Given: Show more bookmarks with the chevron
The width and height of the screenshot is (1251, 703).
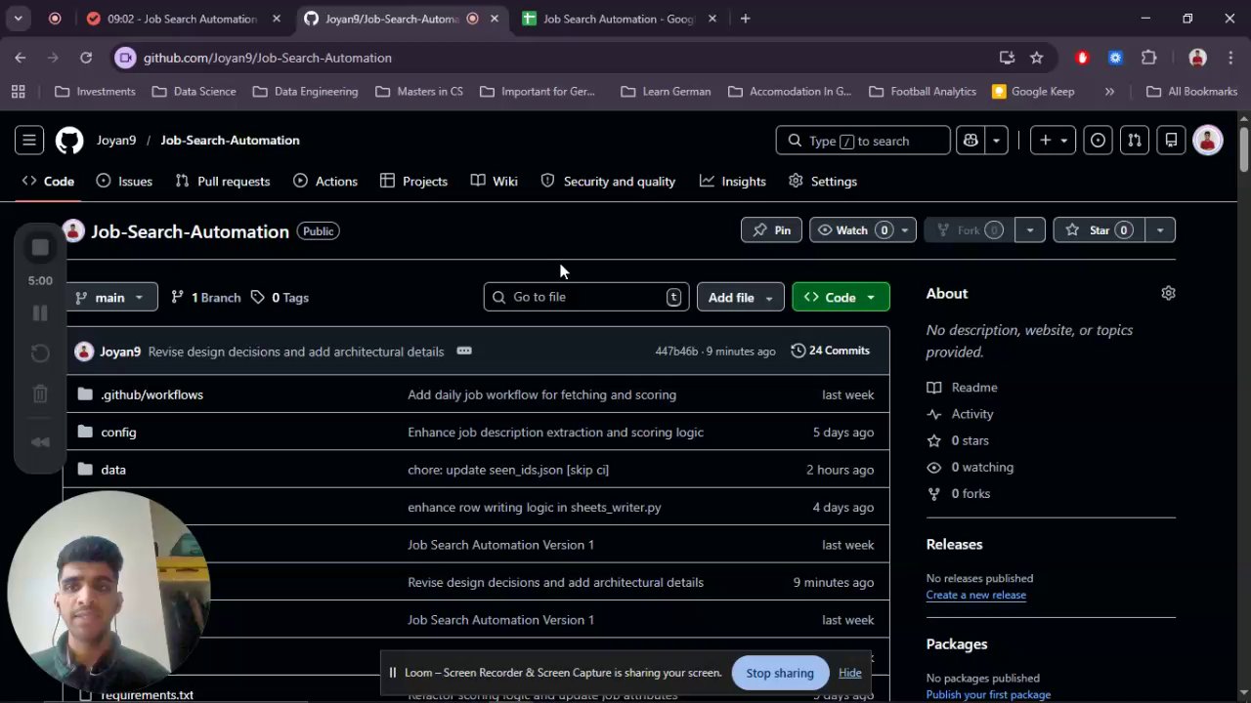Looking at the screenshot, I should [1109, 92].
